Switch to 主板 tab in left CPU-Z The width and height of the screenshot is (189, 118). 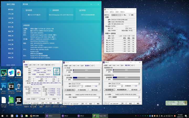pyautogui.click(x=30, y=65)
